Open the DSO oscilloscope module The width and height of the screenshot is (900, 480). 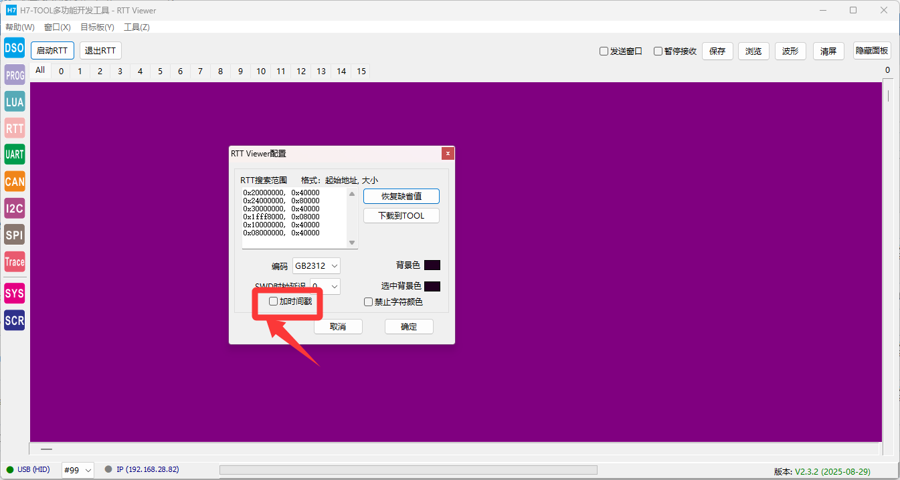click(14, 48)
